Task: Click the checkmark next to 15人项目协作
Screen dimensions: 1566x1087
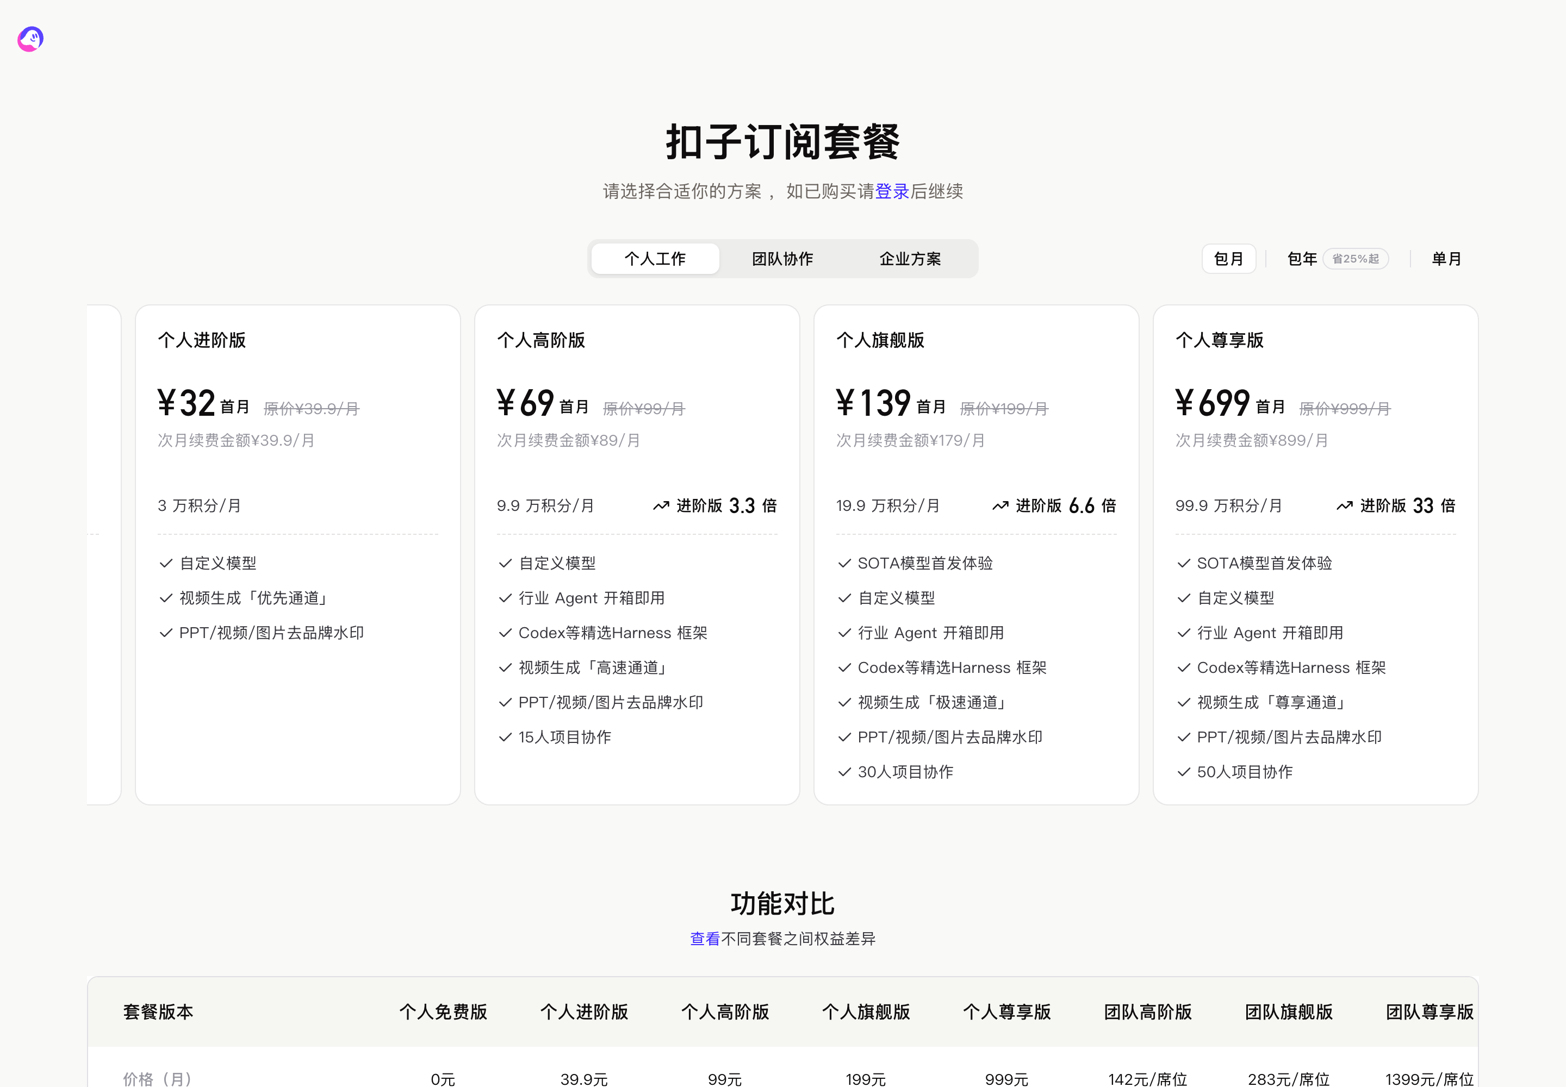Action: pos(505,737)
